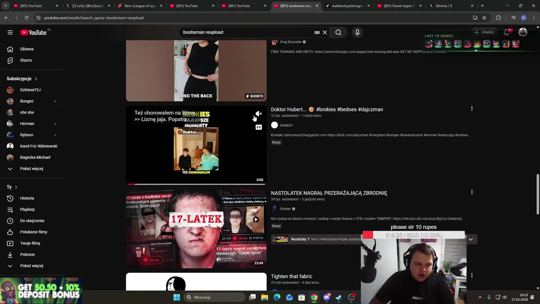Image resolution: width=540 pixels, height=304 pixels.
Task: Show hidden system tray icons
Action: pyautogui.click(x=480, y=297)
